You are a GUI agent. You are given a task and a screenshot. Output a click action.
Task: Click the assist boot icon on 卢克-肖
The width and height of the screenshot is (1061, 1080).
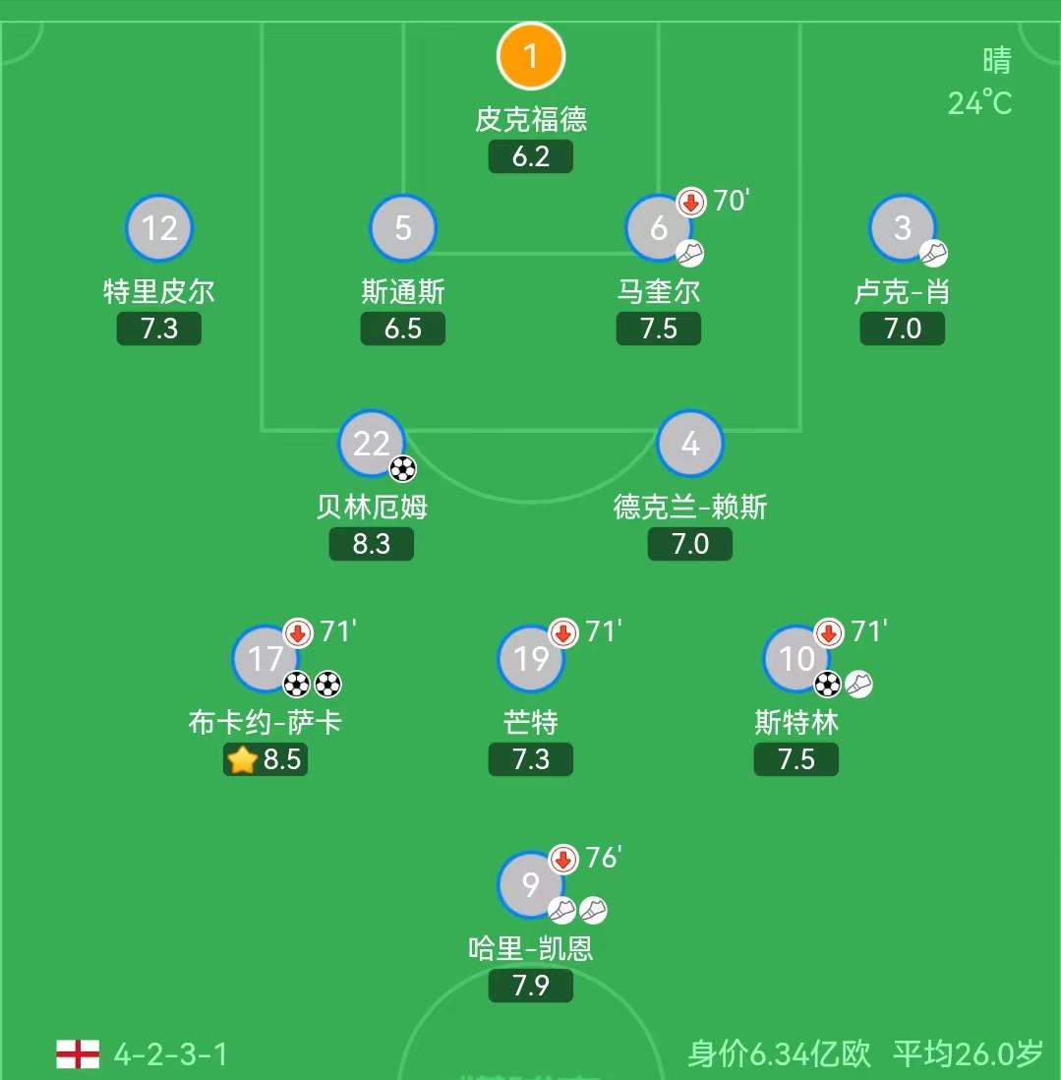[x=933, y=254]
